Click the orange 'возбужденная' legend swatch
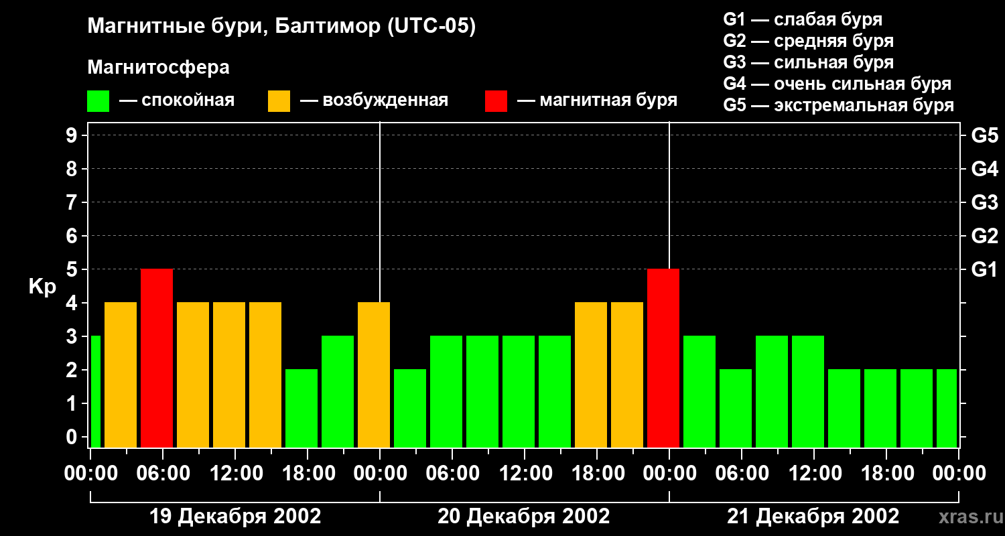Image resolution: width=1005 pixels, height=536 pixels. click(x=279, y=101)
